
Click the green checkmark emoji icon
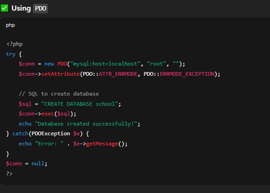point(4,8)
